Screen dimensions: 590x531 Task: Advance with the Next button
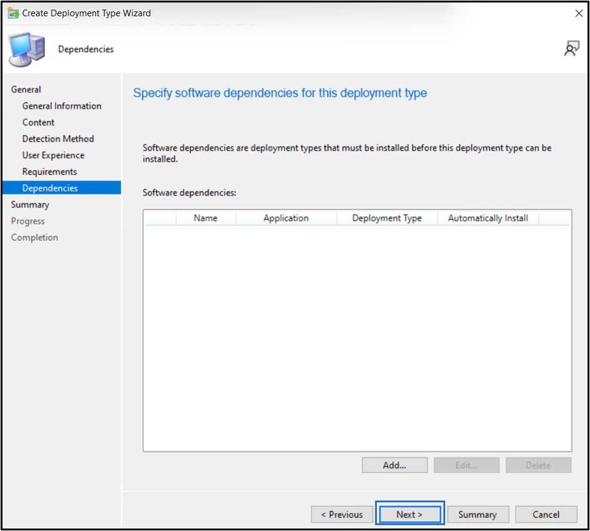tap(410, 515)
